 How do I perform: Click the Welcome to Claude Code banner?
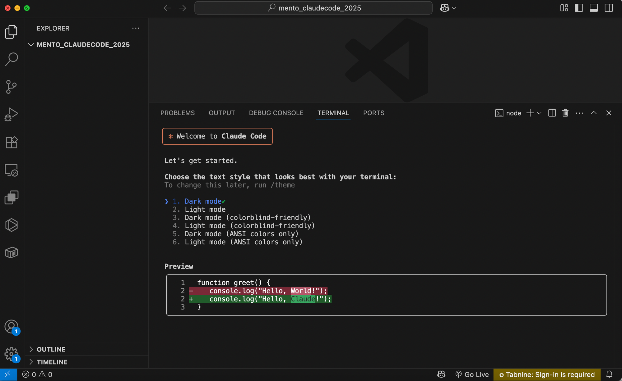[x=217, y=136]
